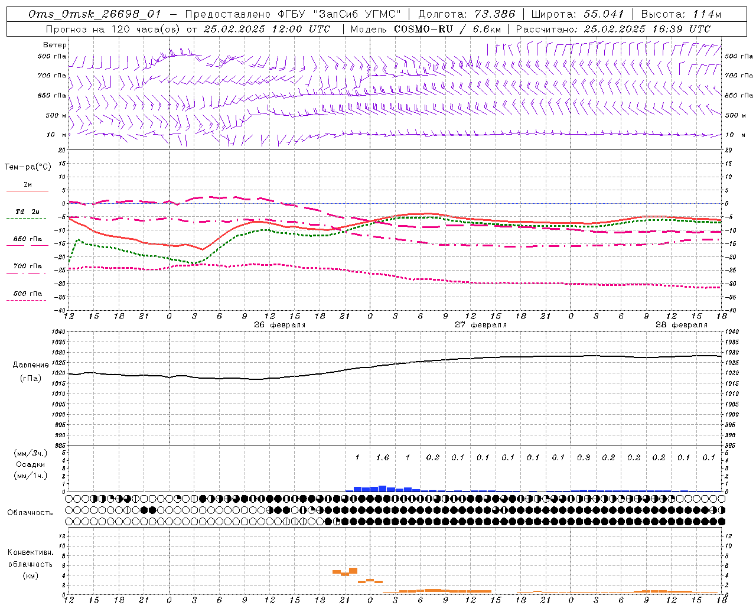The height and width of the screenshot is (605, 756).
Task: Click the Ветер panel label
Action: coord(55,45)
